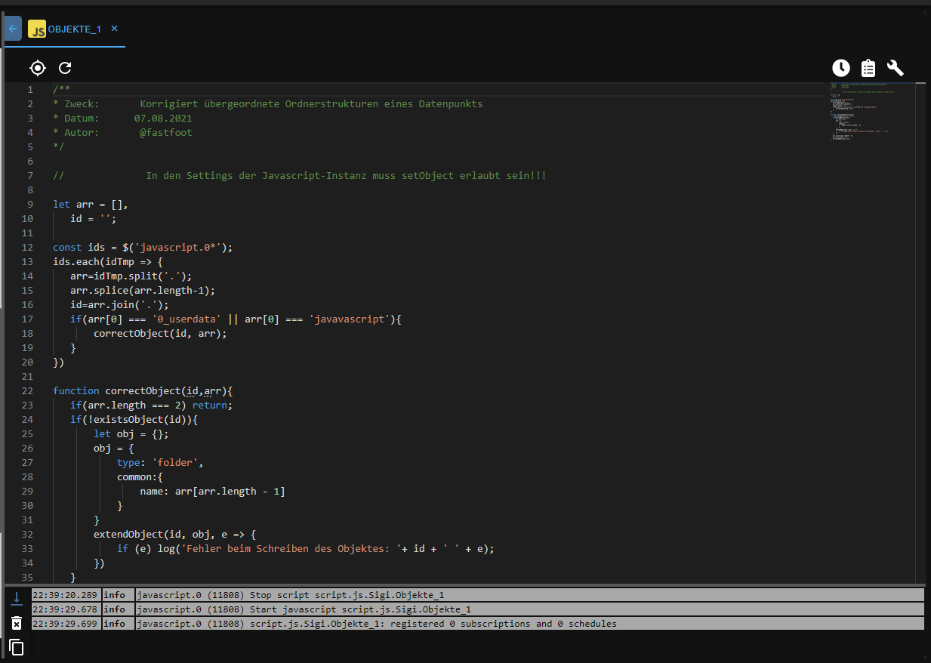
Task: Restart the script with the reload icon
Action: coord(66,68)
